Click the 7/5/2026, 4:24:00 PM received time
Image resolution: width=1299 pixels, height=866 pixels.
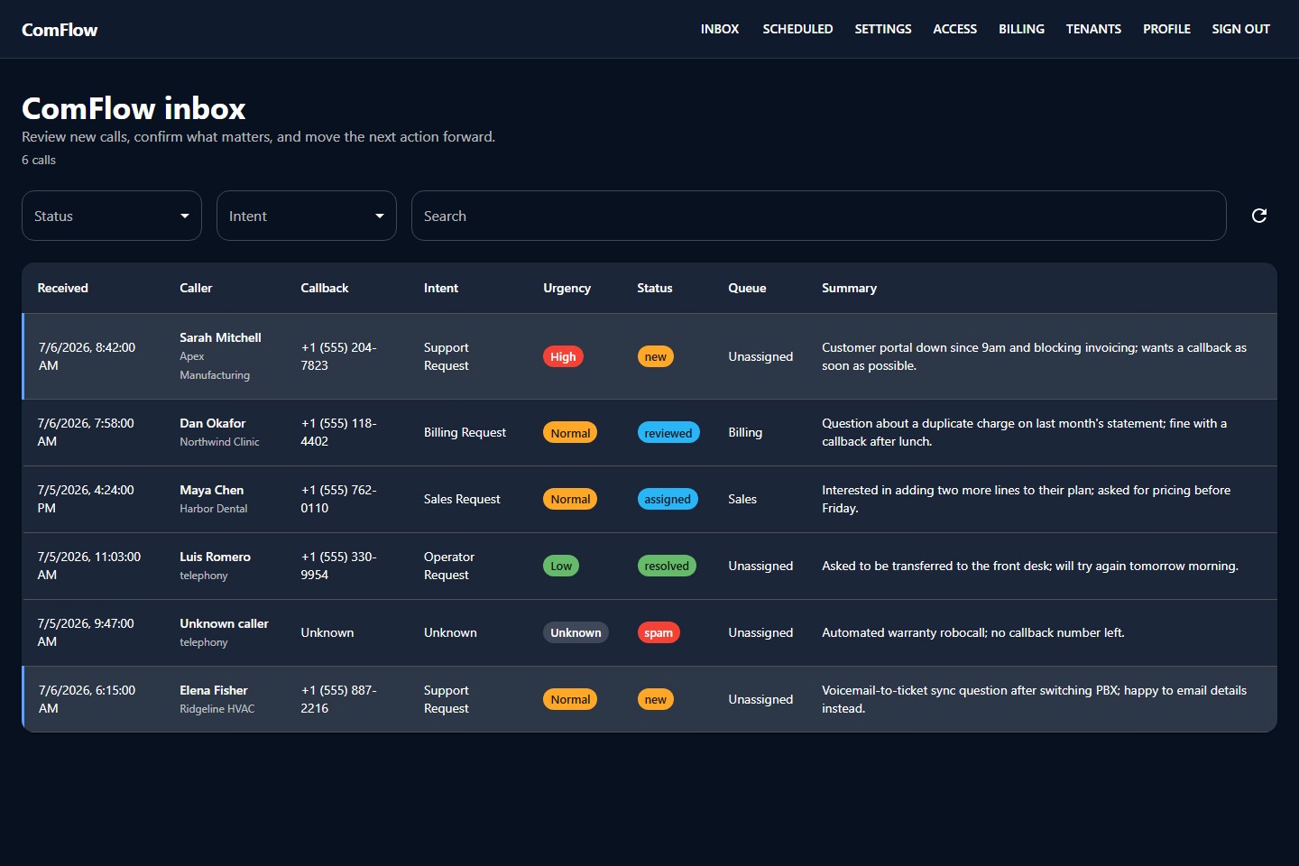[x=86, y=499]
